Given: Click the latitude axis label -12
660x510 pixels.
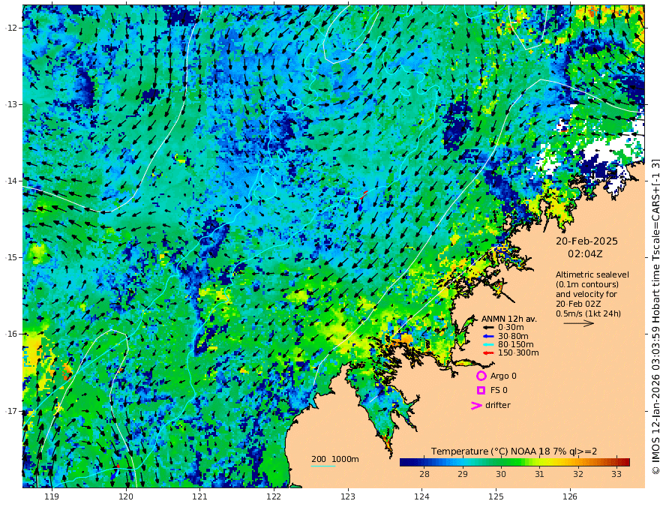Looking at the screenshot, I should point(11,28).
